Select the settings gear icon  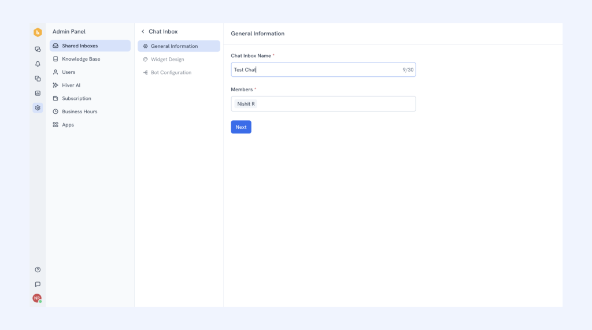click(x=38, y=107)
